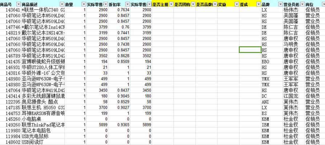Open the 是否团购 column filter dropdown
This screenshot has height=145, width=325.
coord(193,4)
